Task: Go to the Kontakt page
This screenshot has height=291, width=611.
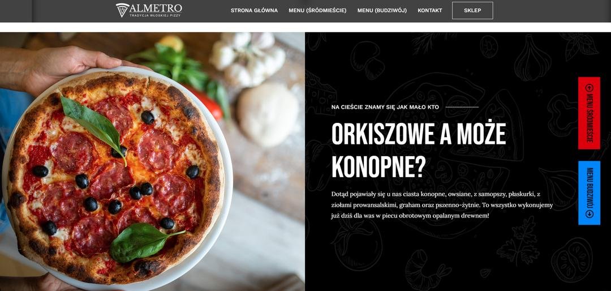Action: (430, 11)
